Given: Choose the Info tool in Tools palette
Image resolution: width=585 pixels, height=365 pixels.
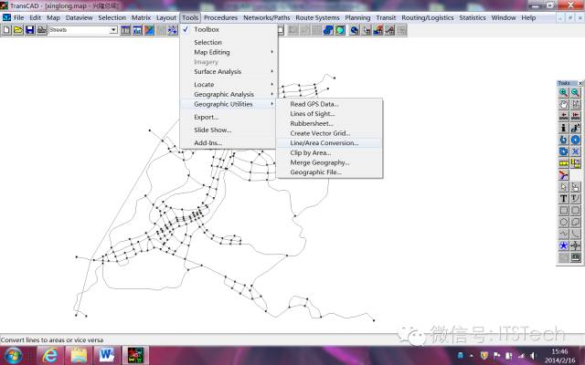Looking at the screenshot, I should pos(564,128).
